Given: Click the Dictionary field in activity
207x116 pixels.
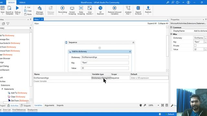Looking at the screenshot, I should (105, 57).
